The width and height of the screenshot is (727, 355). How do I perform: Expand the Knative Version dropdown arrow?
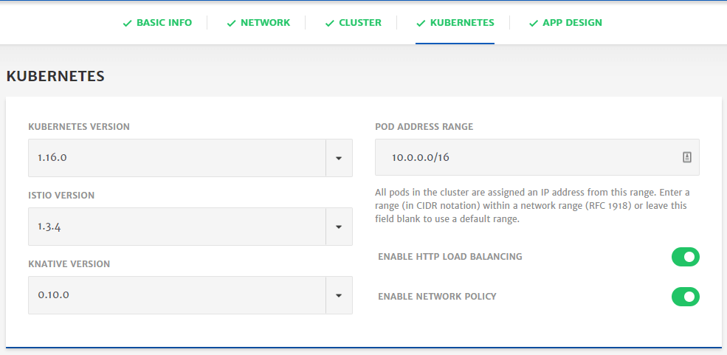339,295
